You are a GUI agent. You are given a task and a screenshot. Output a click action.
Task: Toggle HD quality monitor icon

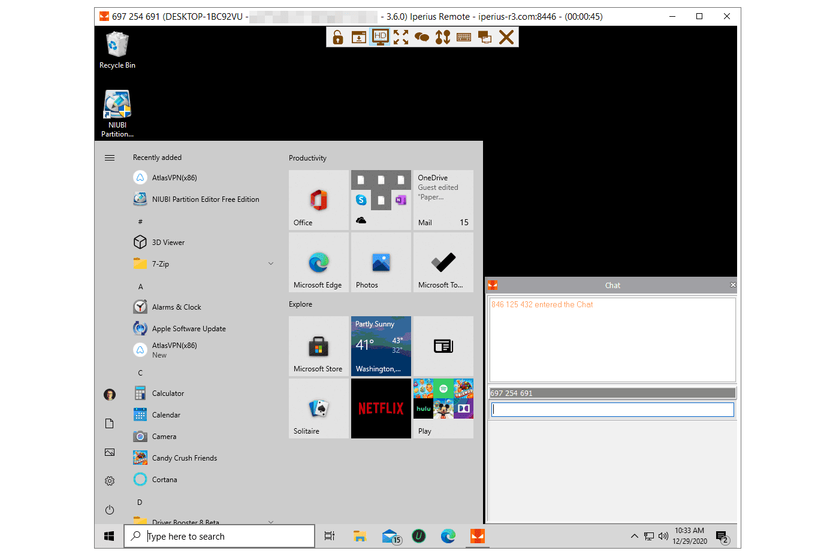380,37
